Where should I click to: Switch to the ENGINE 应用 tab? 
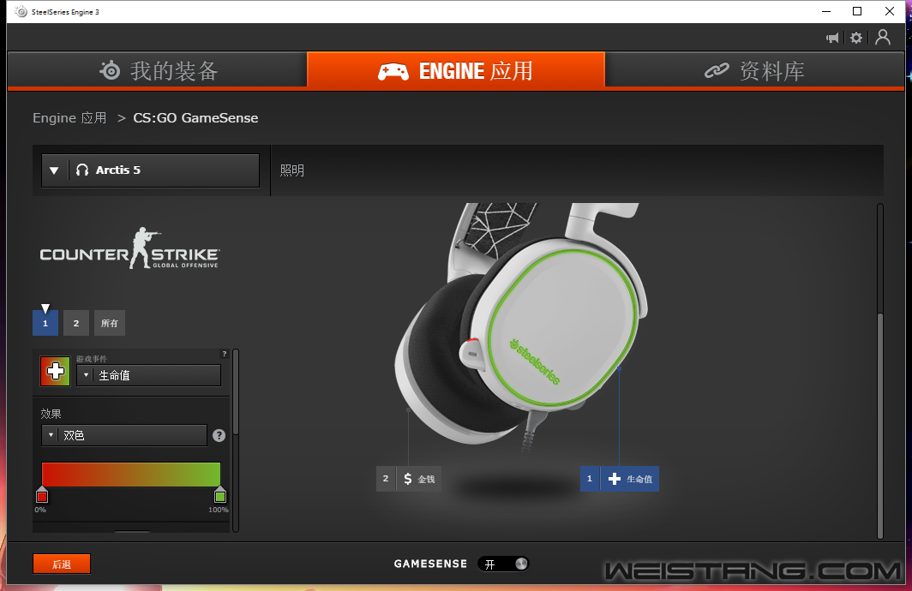point(456,70)
